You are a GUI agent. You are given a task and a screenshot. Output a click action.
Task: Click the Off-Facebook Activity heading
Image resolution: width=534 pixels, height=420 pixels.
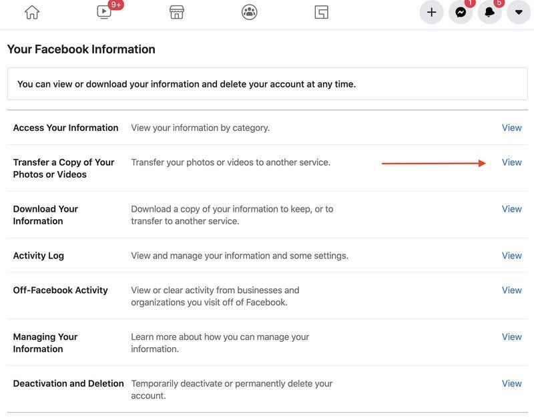coord(60,290)
